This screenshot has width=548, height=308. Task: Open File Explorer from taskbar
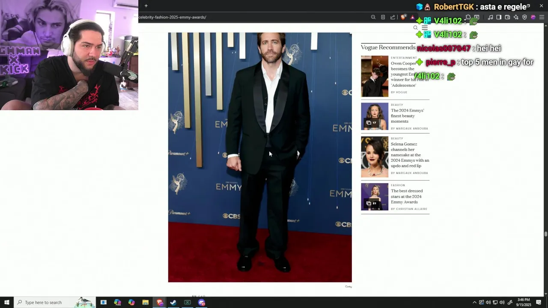tap(146, 302)
